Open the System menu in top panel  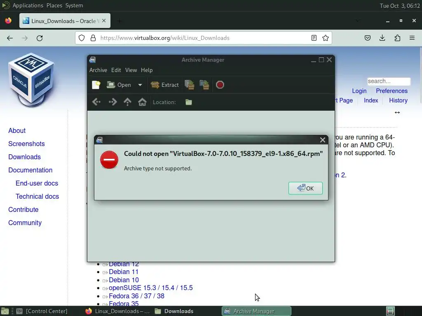coord(74,5)
